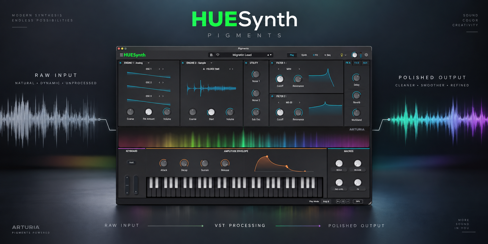The height and width of the screenshot is (244, 488).
Task: Select next OSC 1 waveform arrow
Action: [x=163, y=69]
